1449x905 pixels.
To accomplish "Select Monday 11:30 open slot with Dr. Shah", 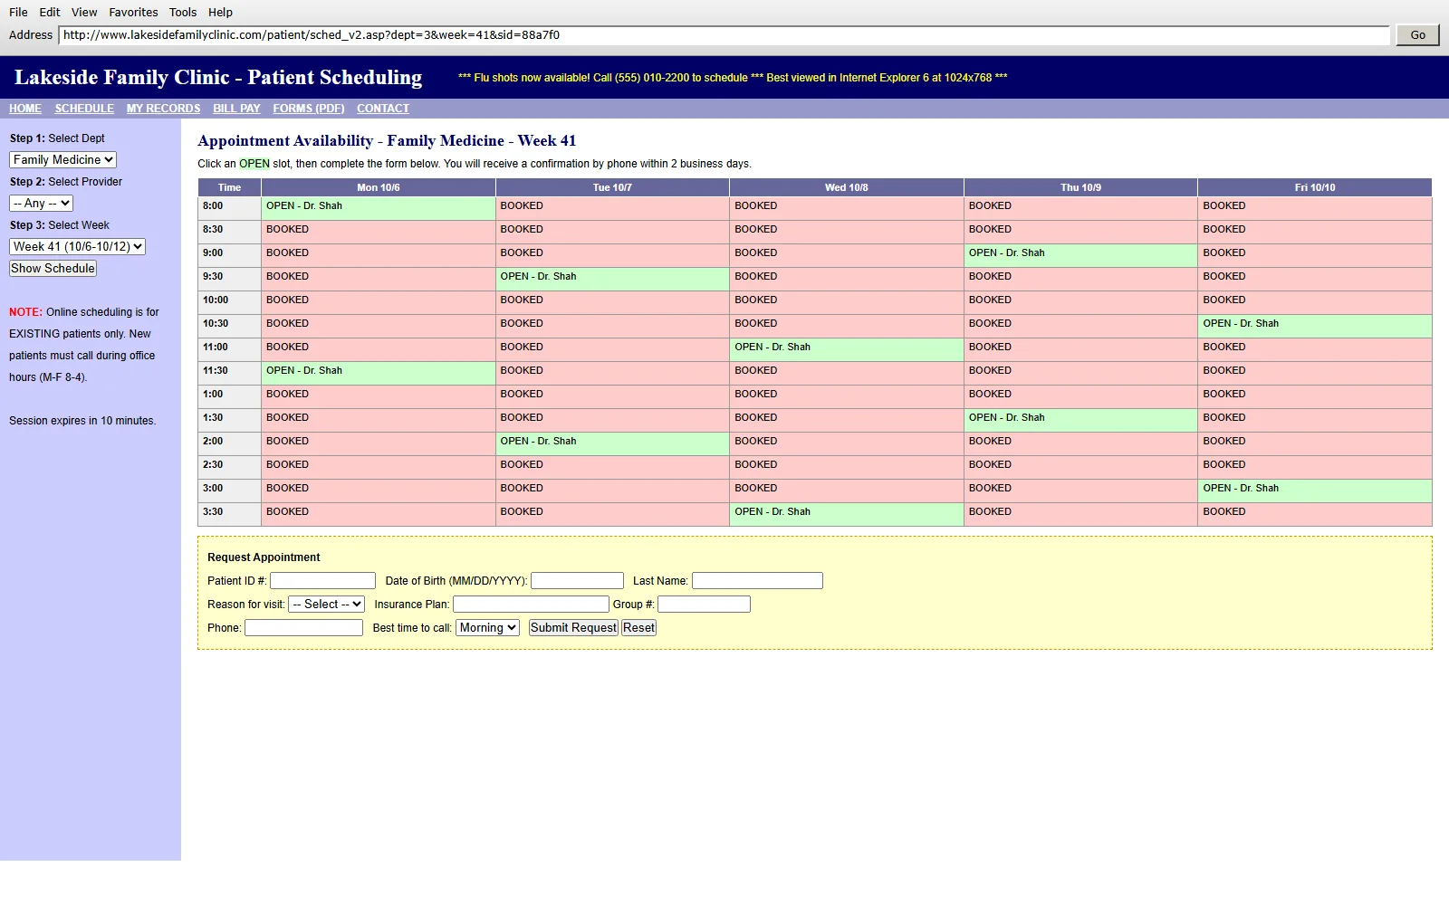I will tap(379, 373).
